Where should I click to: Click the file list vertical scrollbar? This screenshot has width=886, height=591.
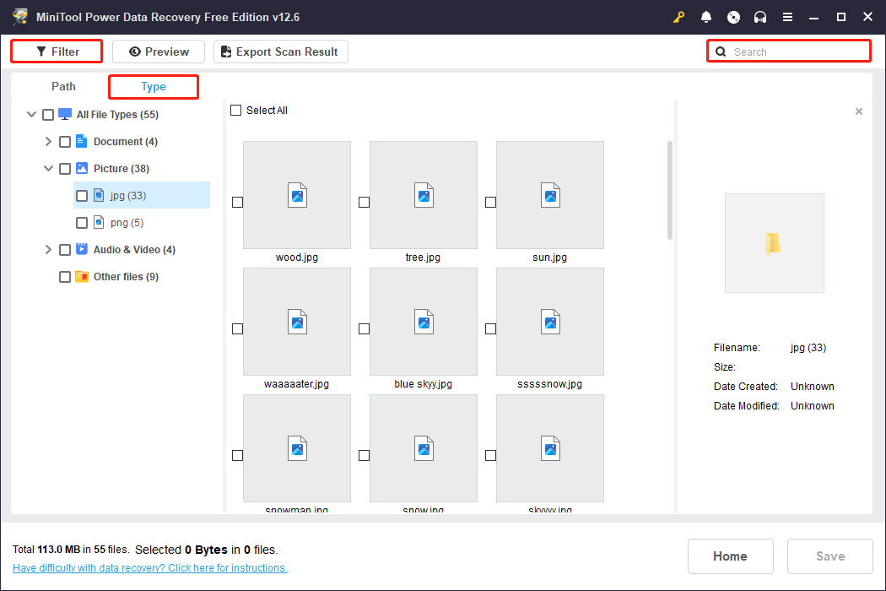pyautogui.click(x=670, y=190)
